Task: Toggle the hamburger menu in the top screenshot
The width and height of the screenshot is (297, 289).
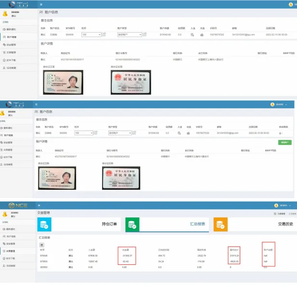Action: point(41,4)
